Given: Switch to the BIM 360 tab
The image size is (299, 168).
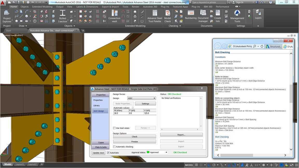Looking at the screenshot, I should [x=208, y=7].
